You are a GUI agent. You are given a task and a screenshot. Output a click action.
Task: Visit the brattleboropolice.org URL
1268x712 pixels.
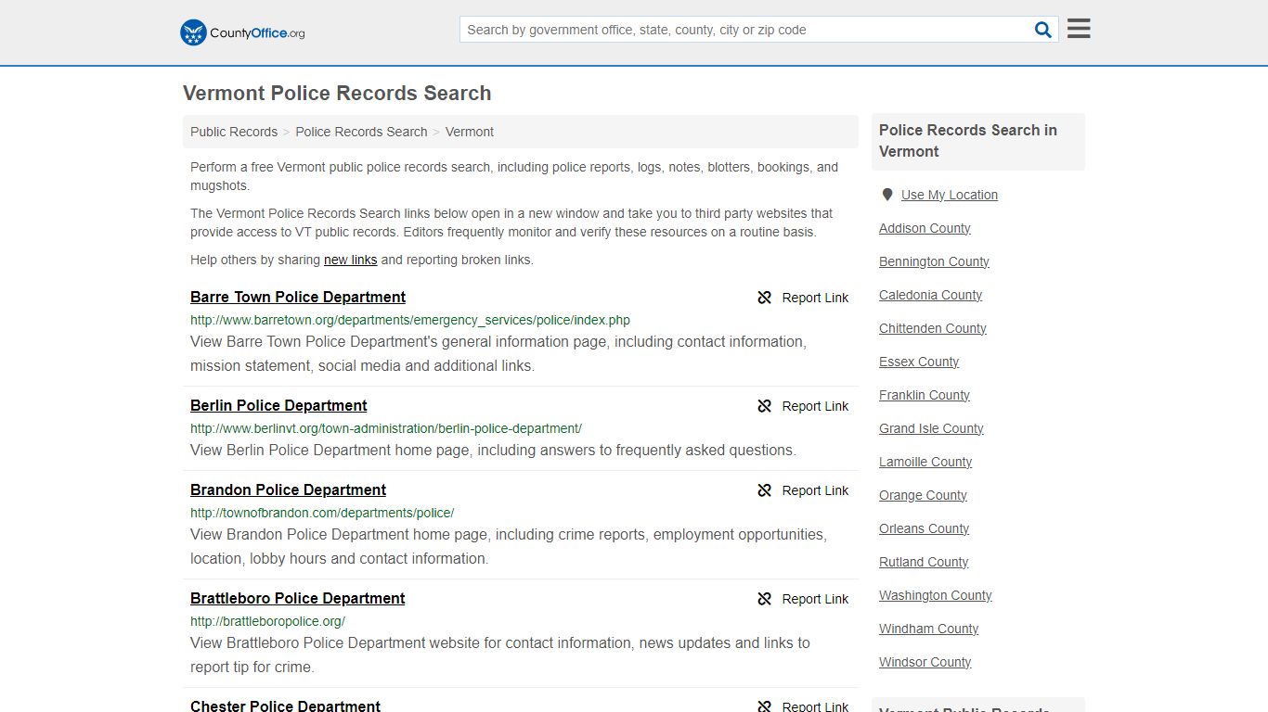(x=267, y=621)
